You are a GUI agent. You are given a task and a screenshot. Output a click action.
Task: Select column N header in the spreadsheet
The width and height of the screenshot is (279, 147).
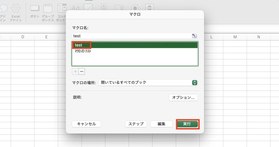(x=259, y=37)
